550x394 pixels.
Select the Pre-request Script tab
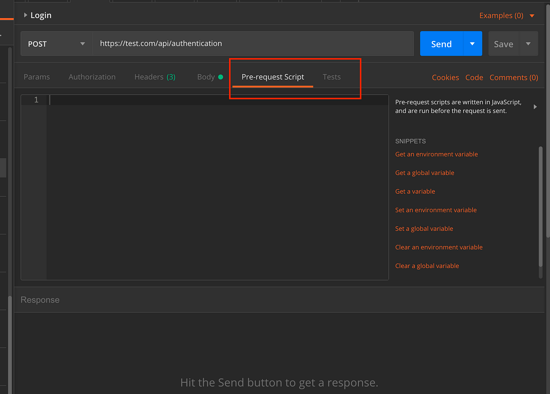(x=273, y=77)
